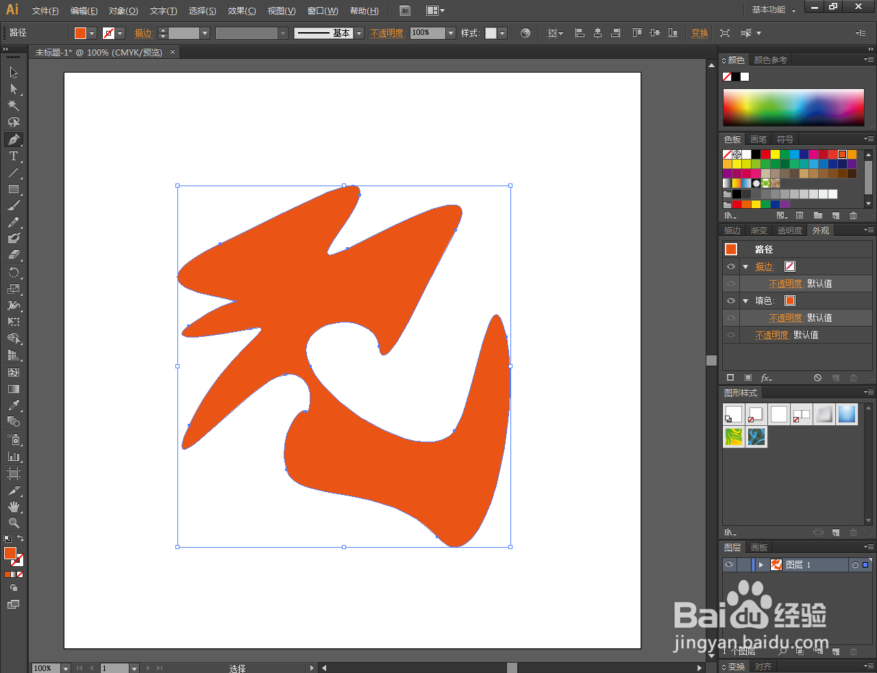Click the Clear Appearance icon
The width and height of the screenshot is (877, 673).
coord(817,378)
